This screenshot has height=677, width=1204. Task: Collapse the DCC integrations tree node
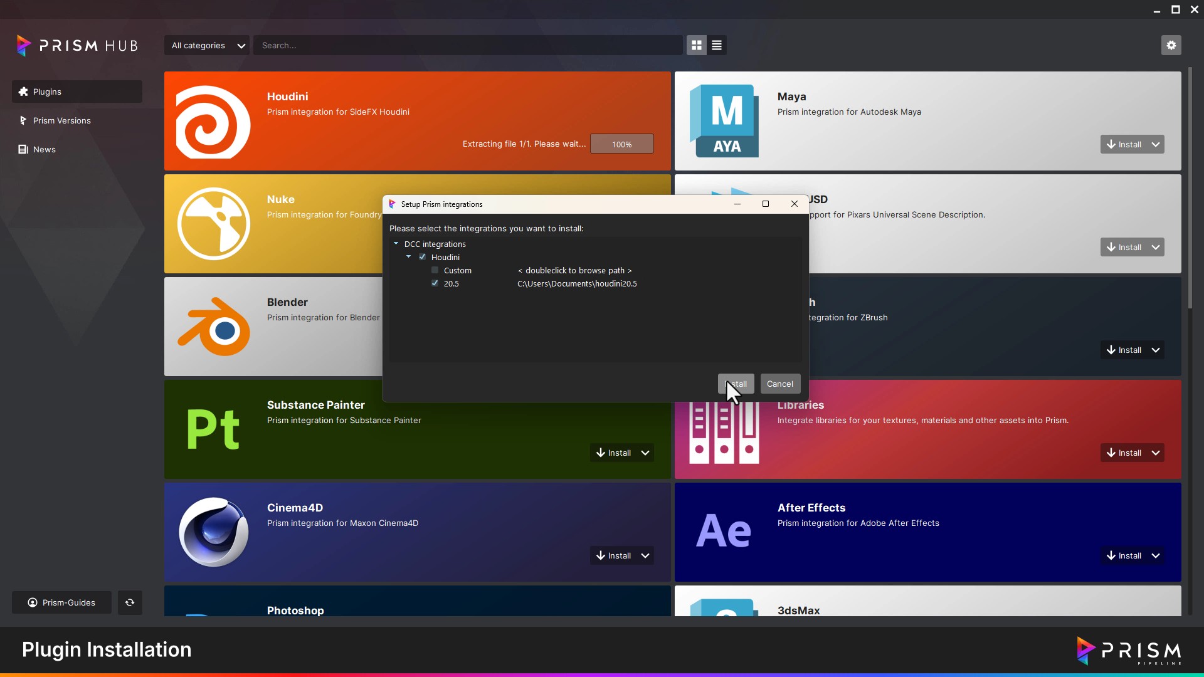pos(396,244)
